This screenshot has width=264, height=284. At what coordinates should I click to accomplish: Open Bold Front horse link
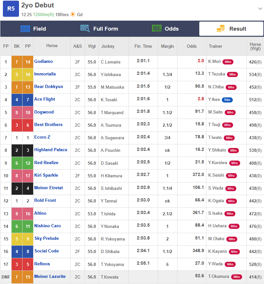tap(45, 200)
